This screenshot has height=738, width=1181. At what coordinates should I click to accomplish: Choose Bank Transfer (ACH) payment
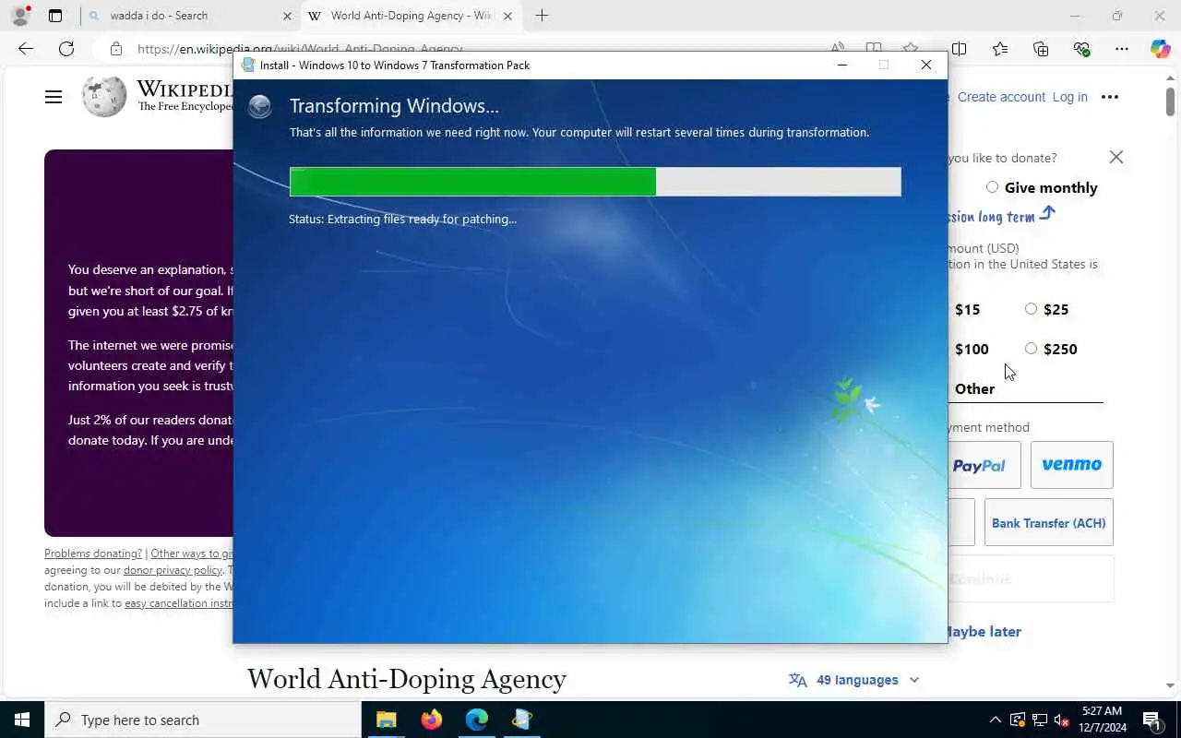click(x=1049, y=522)
